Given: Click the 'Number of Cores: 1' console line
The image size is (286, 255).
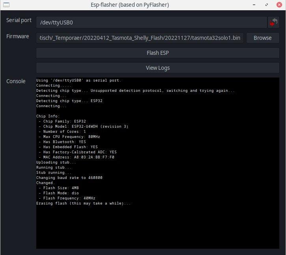Looking at the screenshot, I should [x=62, y=131].
